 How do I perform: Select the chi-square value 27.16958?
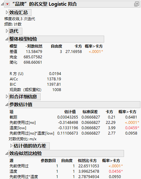point(74,52)
